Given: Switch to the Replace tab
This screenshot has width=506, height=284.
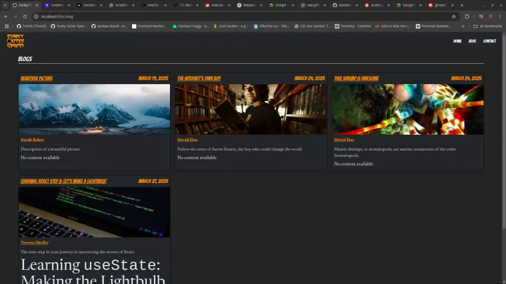Looking at the screenshot, I should [249, 5].
